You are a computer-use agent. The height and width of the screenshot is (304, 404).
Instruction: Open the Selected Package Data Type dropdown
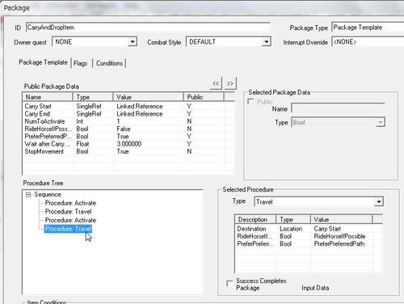pos(380,122)
